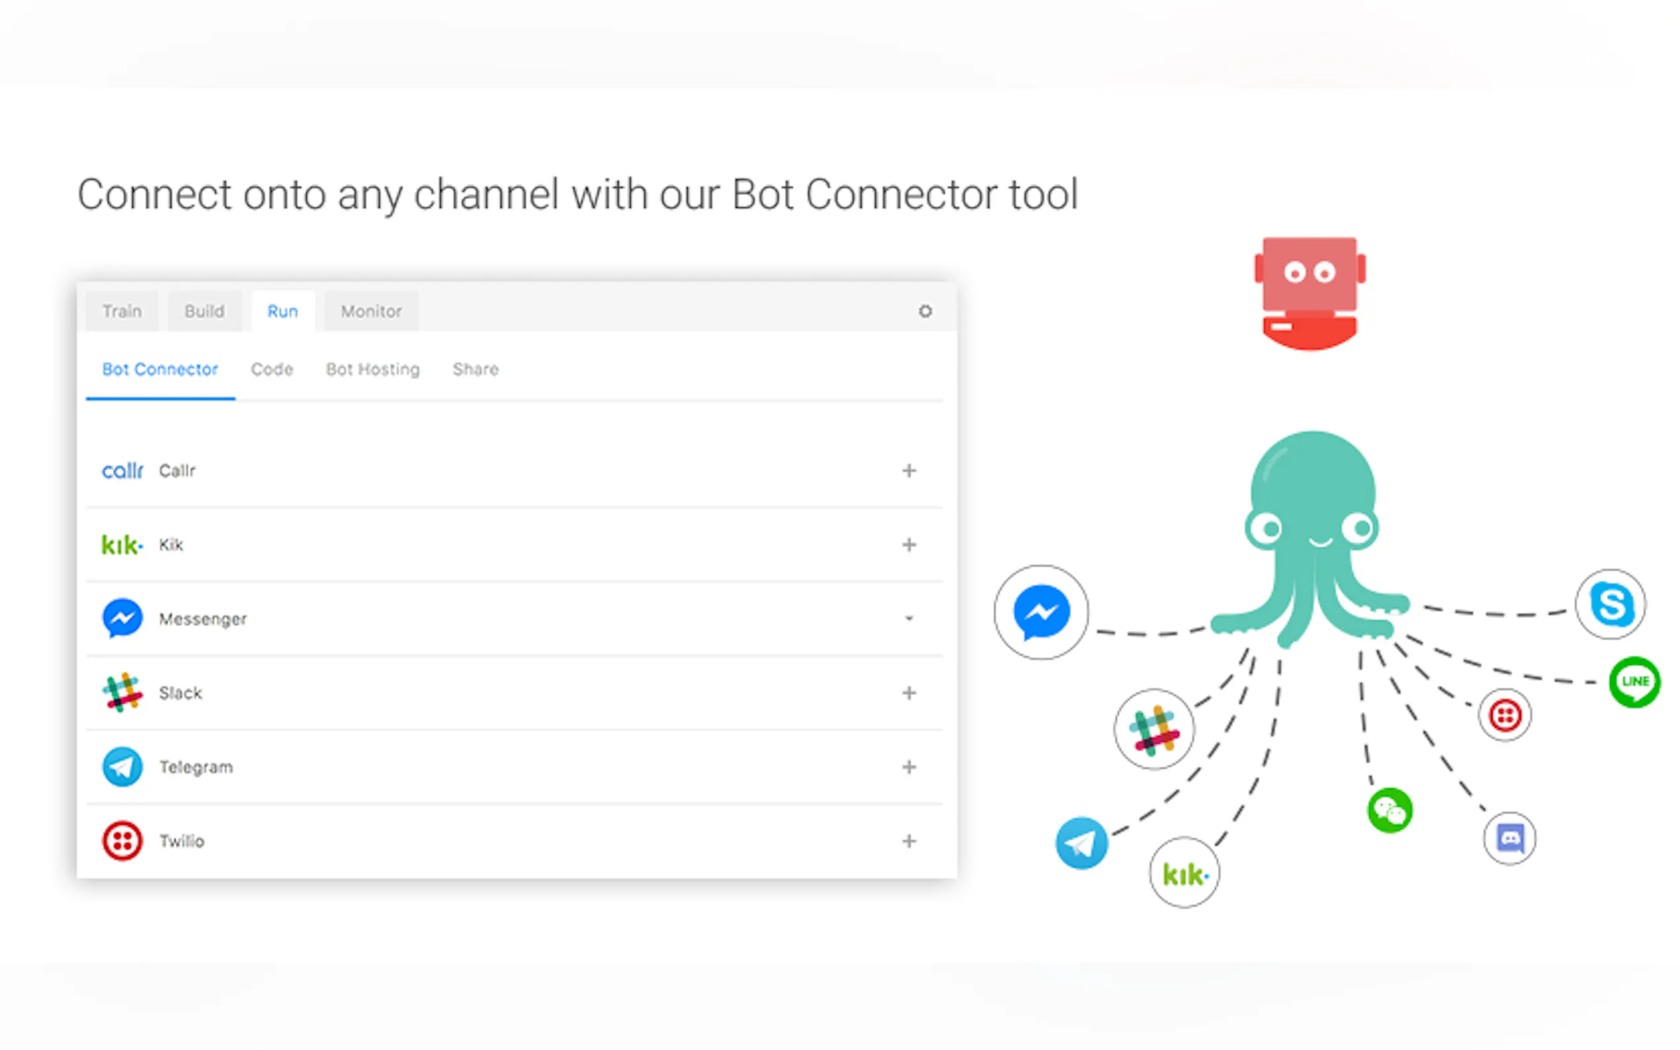This screenshot has width=1680, height=1050.
Task: Select the Twilio circle in the octopus illustration
Action: click(1505, 715)
